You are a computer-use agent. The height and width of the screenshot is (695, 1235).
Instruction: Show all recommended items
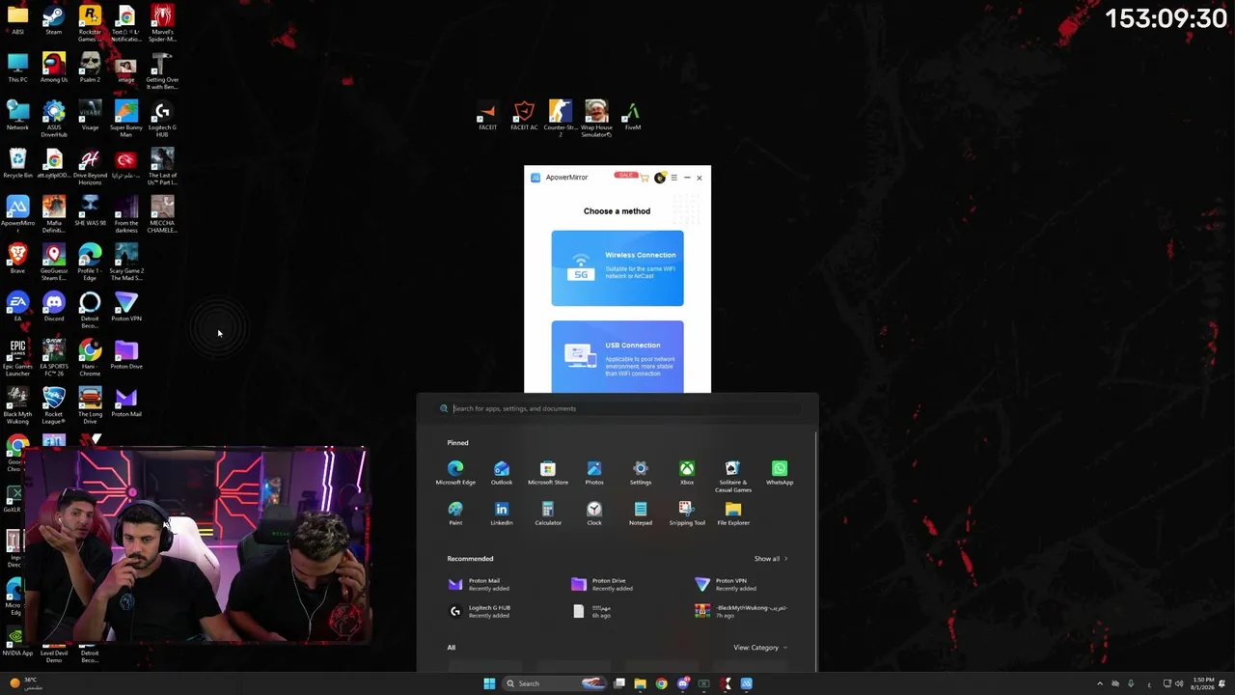(771, 559)
